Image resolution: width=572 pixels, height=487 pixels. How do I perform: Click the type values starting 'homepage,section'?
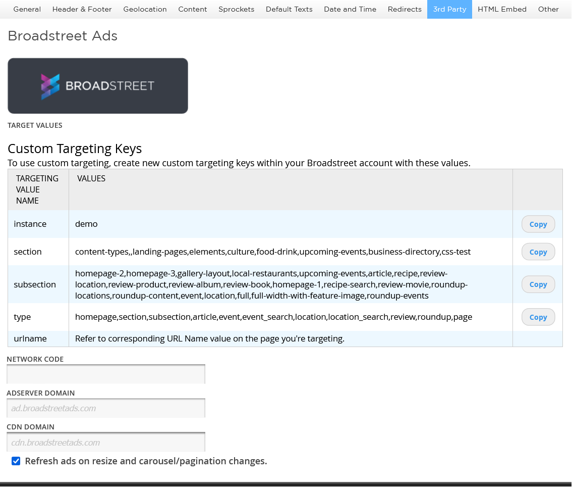click(273, 317)
